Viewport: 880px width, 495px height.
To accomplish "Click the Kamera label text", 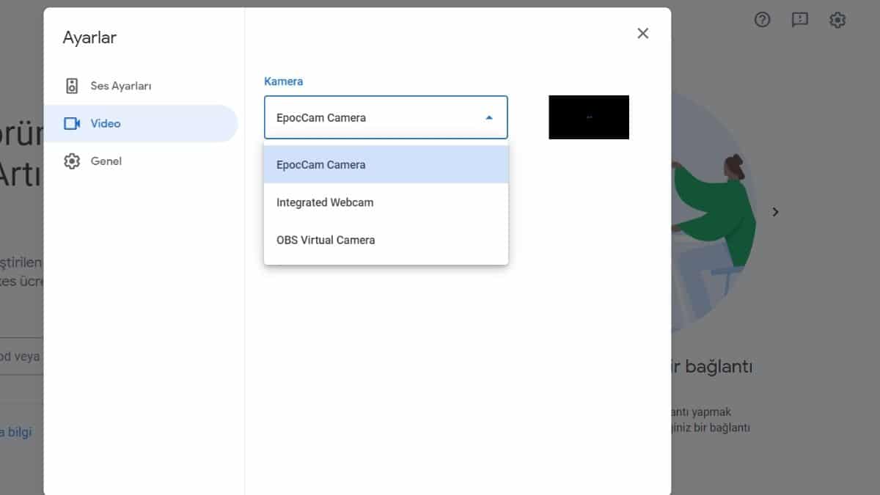I will click(x=283, y=81).
